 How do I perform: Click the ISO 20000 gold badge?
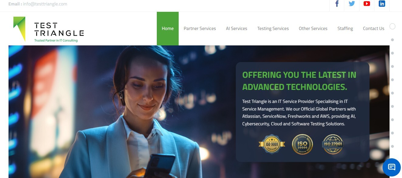point(302,144)
